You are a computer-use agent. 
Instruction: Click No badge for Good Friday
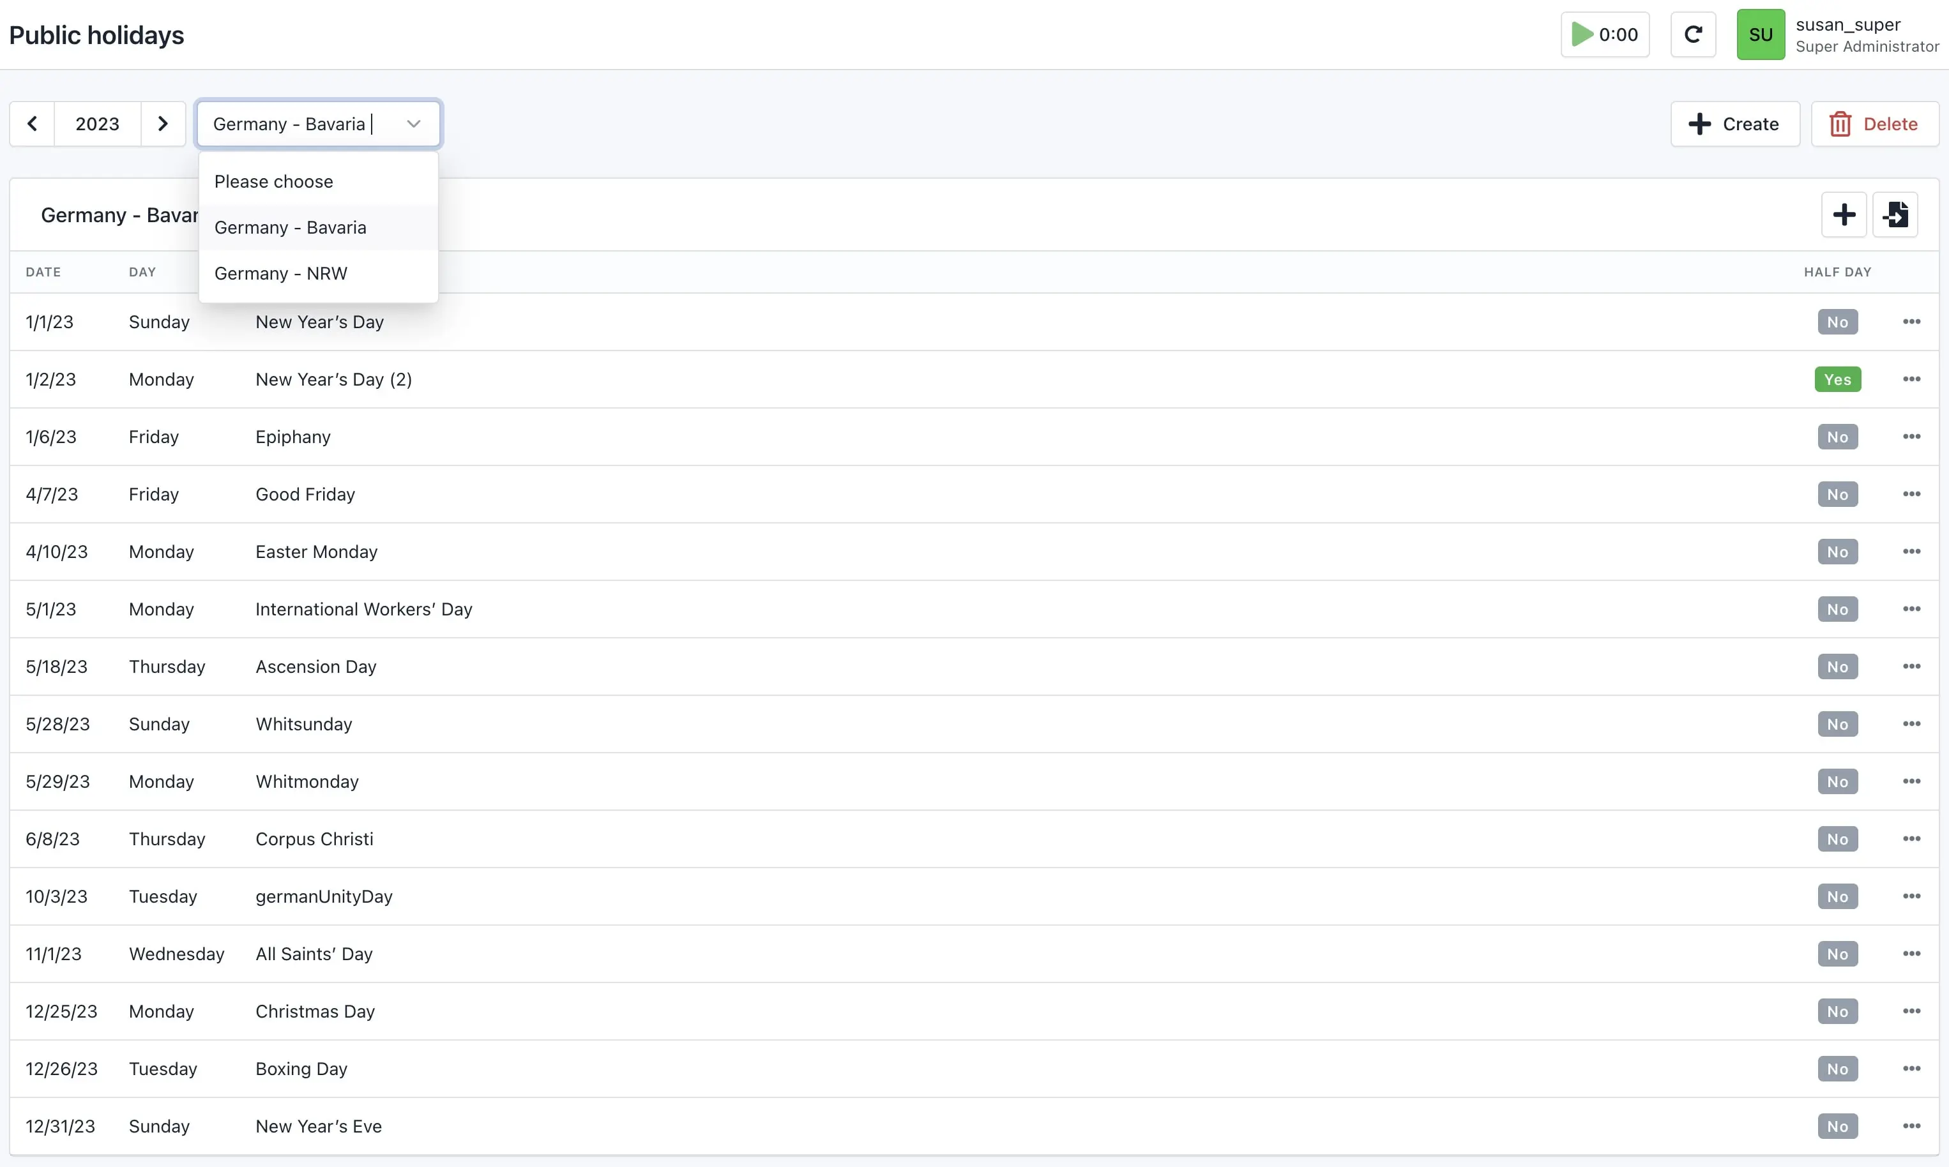point(1837,495)
